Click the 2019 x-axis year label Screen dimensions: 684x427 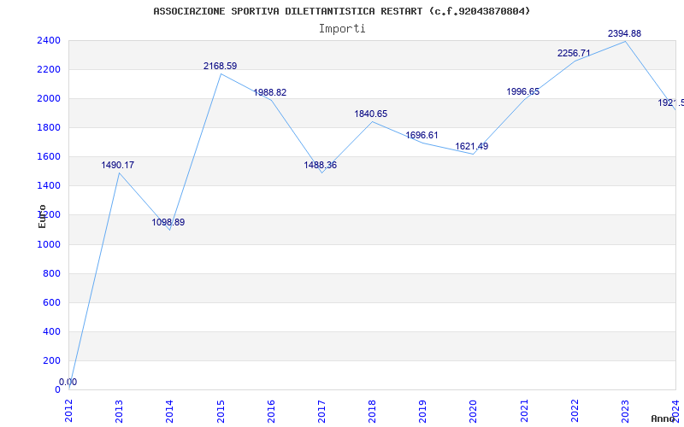tap(422, 411)
